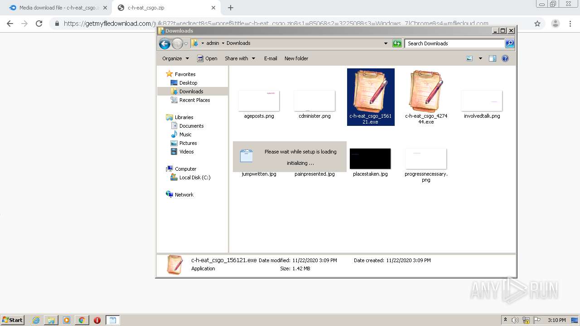Open the Share with menu
The height and width of the screenshot is (326, 580).
coord(240,58)
